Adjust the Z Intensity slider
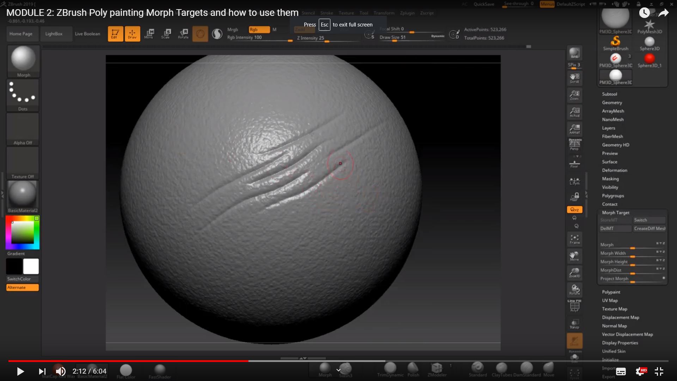The width and height of the screenshot is (677, 381). [328, 38]
